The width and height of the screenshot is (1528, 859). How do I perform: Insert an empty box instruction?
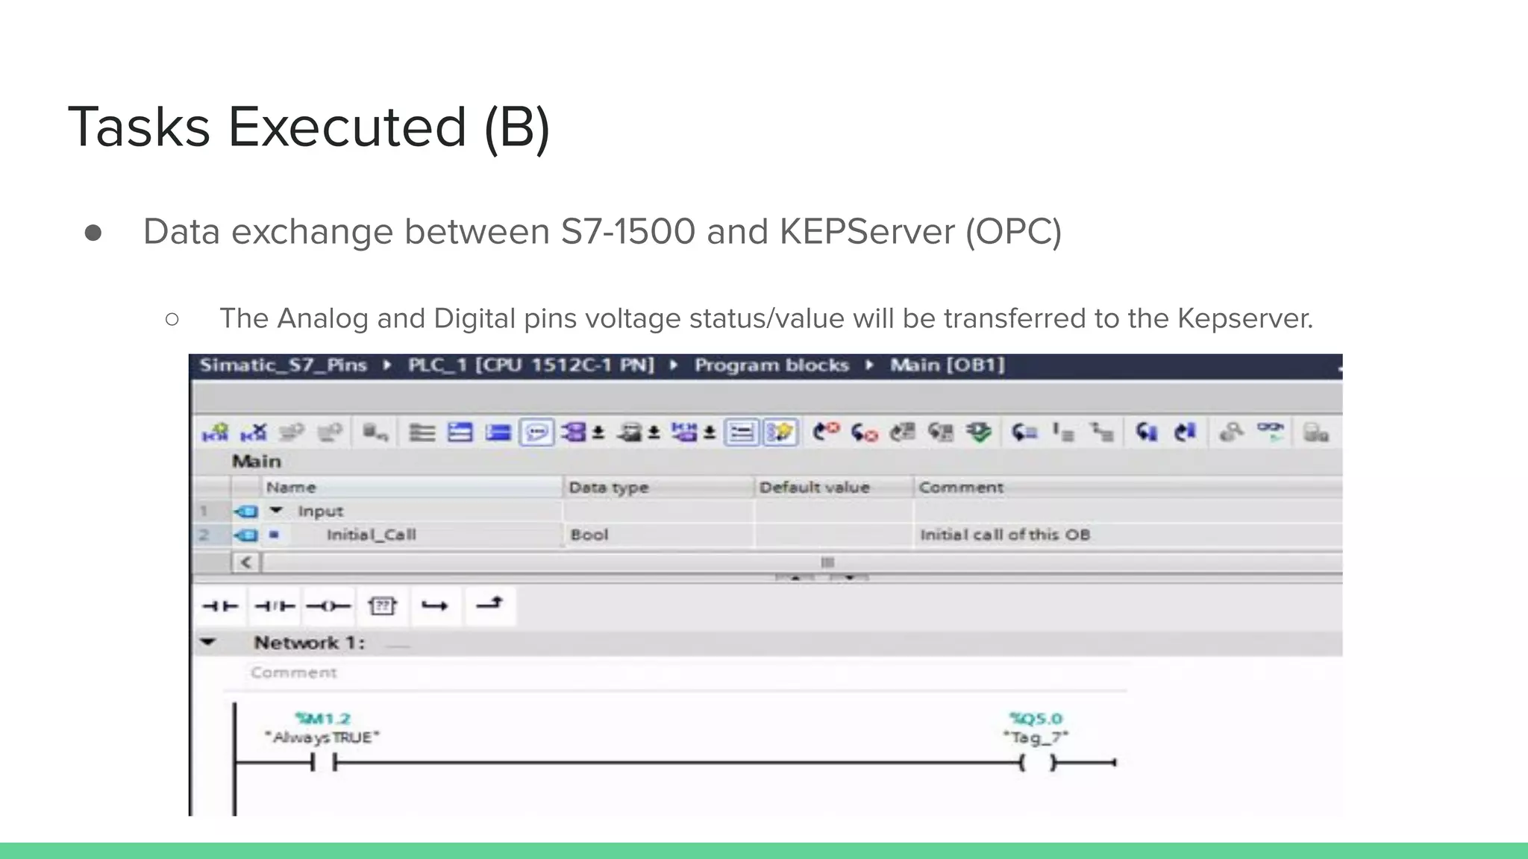[382, 605]
